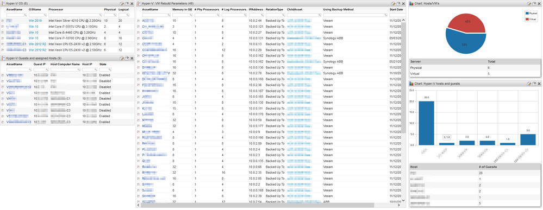Click VM table vertical scrollbar up arrow

tap(403, 20)
